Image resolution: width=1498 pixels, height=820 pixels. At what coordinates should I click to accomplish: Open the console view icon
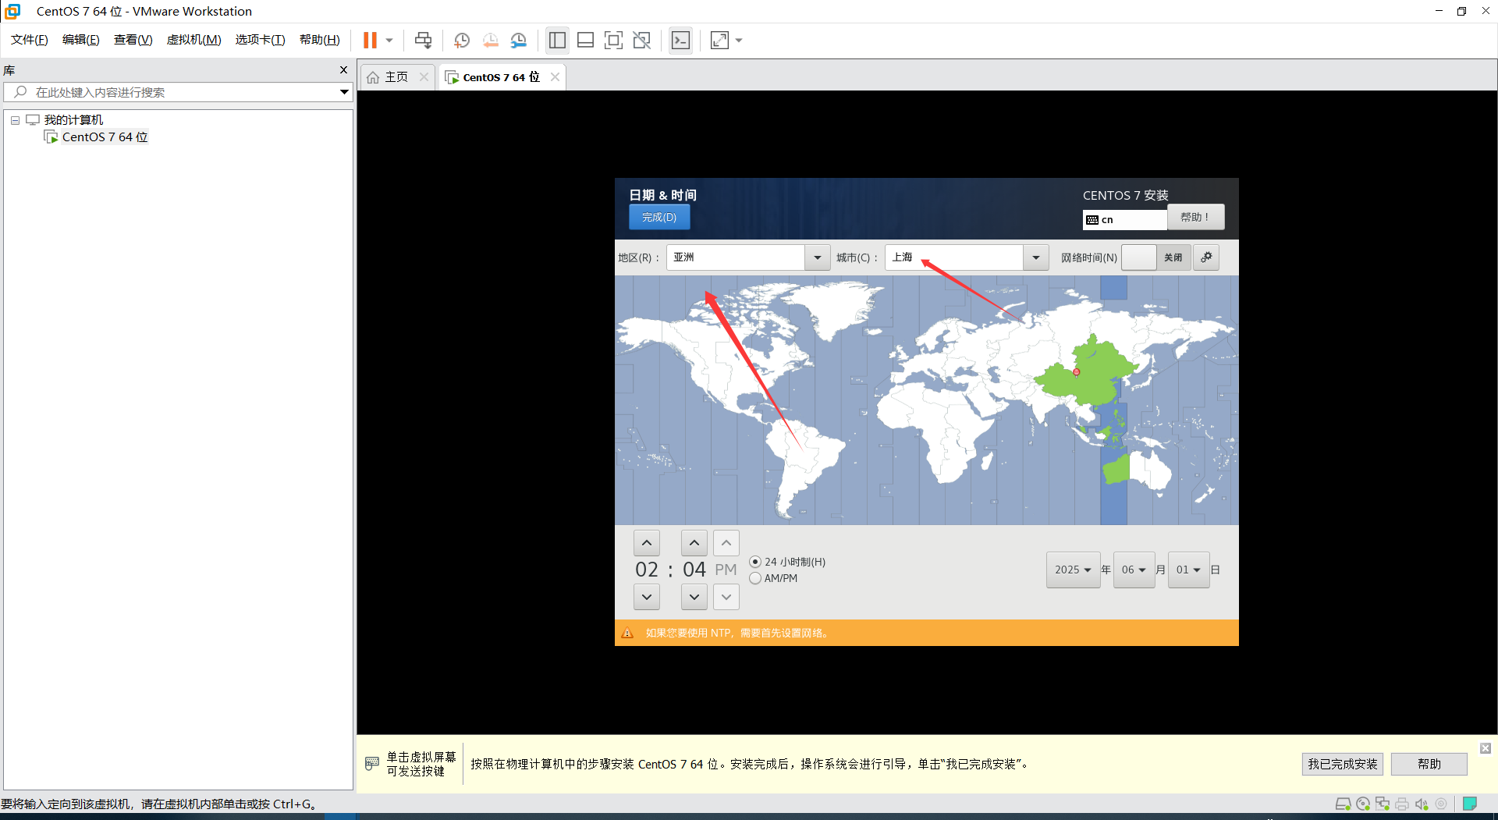click(x=680, y=40)
